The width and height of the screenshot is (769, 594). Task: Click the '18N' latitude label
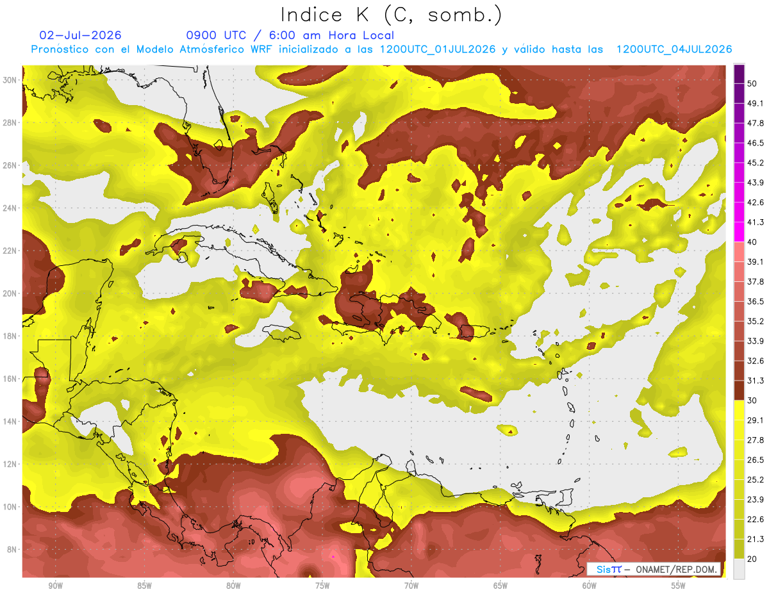(10, 336)
